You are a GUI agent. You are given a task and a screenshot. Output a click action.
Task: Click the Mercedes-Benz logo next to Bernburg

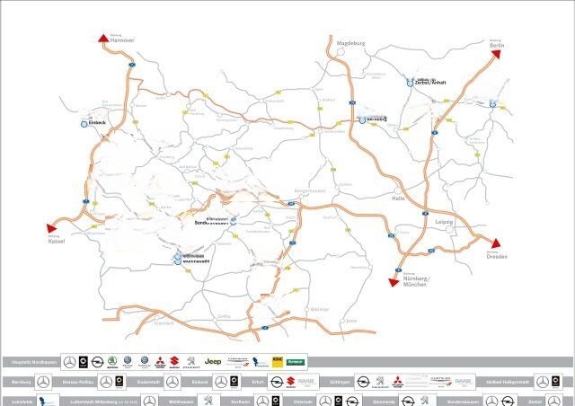43,382
